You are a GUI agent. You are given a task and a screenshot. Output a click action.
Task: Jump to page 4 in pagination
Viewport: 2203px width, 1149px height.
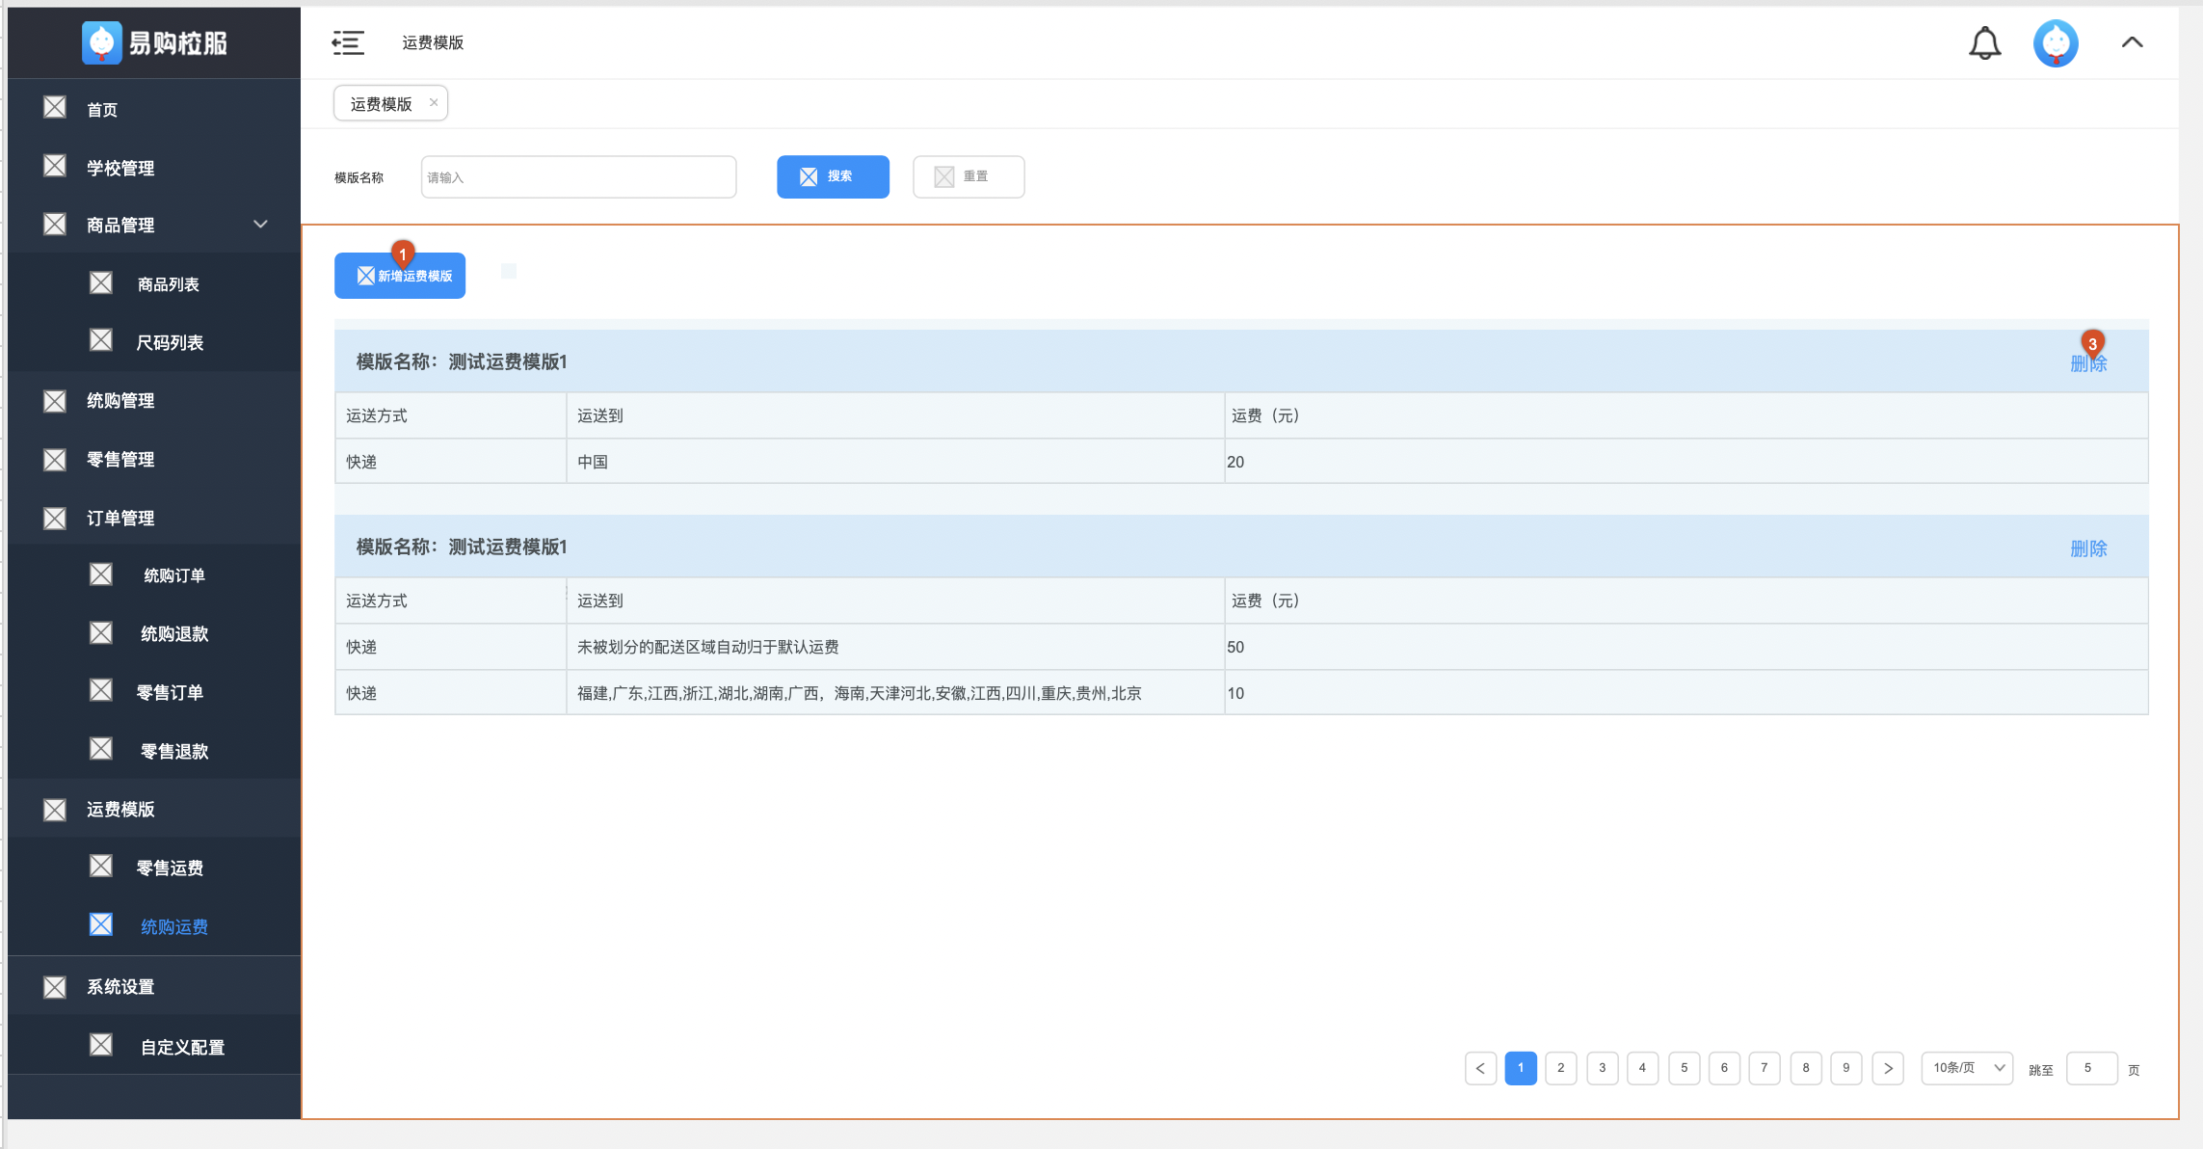1642,1068
